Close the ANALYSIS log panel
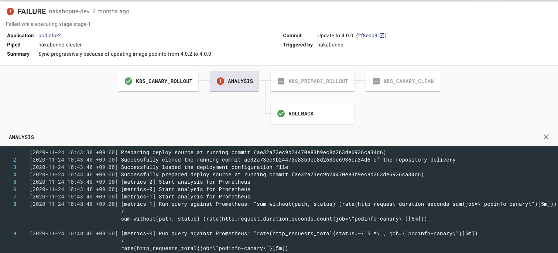This screenshot has width=558, height=253. click(546, 137)
